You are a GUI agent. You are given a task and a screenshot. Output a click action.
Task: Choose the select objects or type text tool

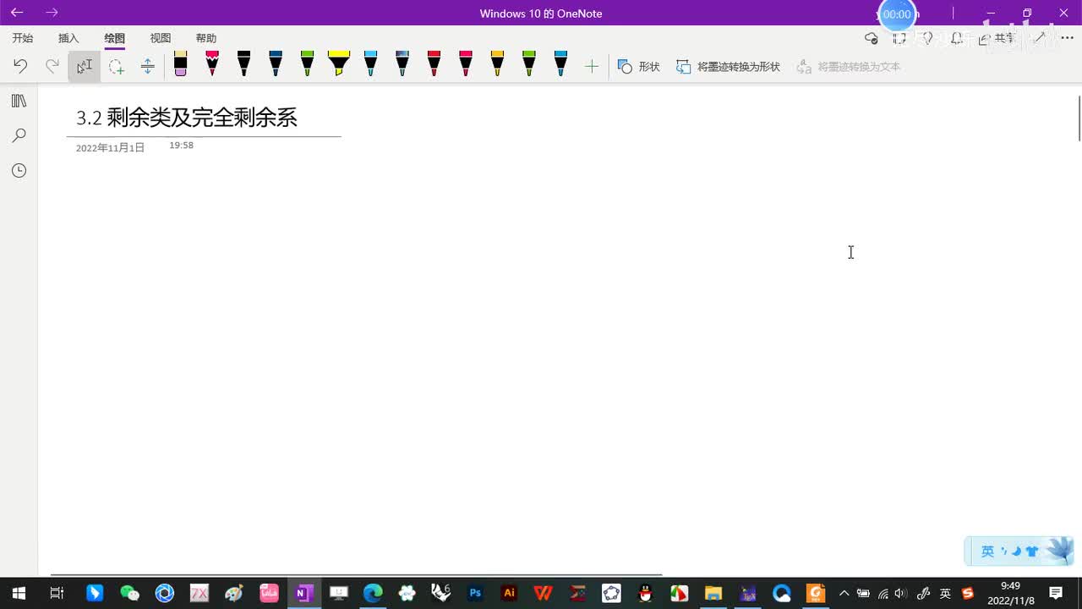pyautogui.click(x=85, y=66)
